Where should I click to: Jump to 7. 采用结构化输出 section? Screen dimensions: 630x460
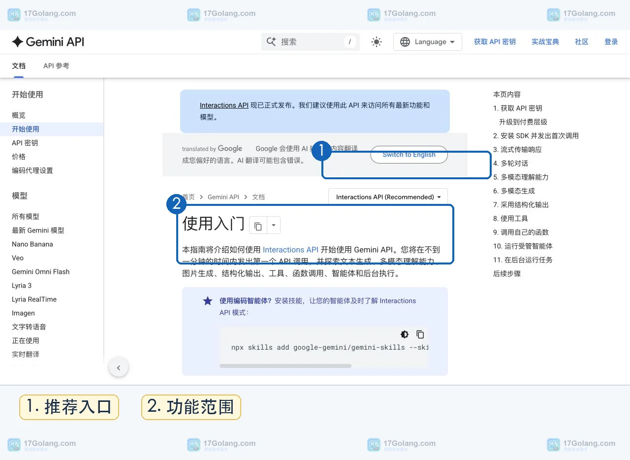521,205
